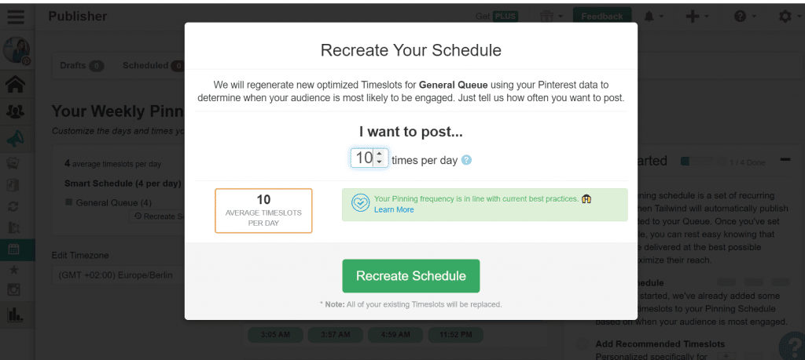Screen dimensions: 805x360
Task: Open the notifications bell dropdown
Action: [x=653, y=17]
